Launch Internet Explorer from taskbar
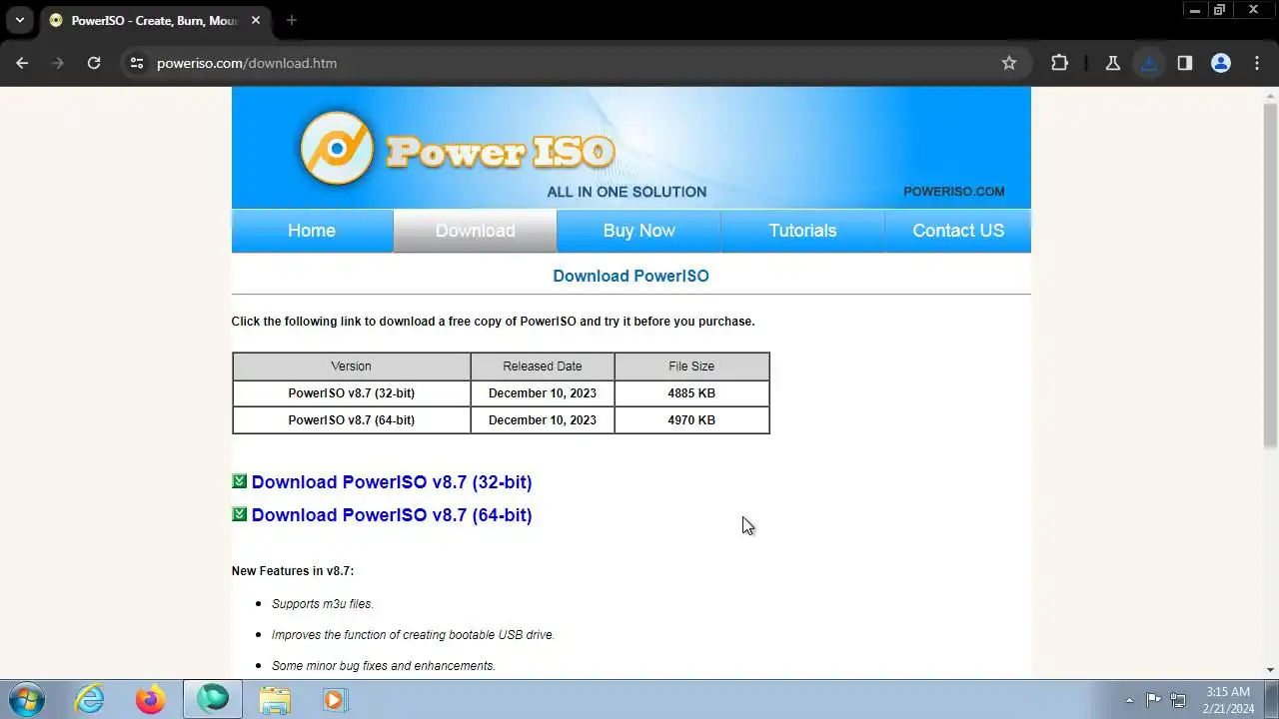1279x719 pixels. (90, 699)
